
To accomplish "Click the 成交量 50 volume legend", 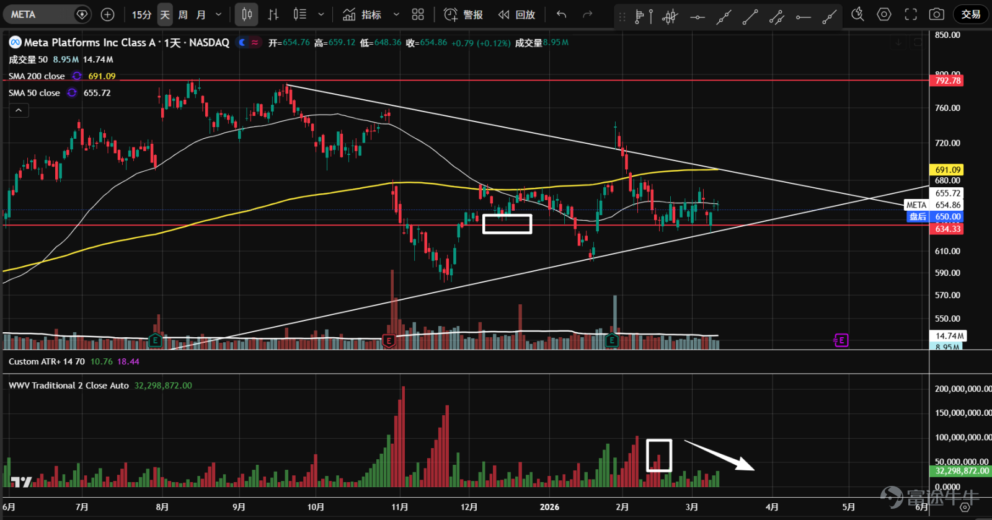I will 28,59.
